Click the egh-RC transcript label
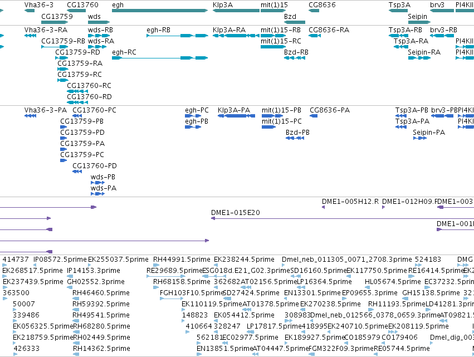The width and height of the screenshot is (474, 357). pos(124,52)
